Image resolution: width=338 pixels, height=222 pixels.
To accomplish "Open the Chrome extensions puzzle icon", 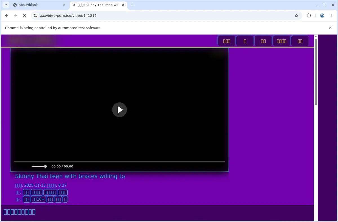I will tap(309, 16).
